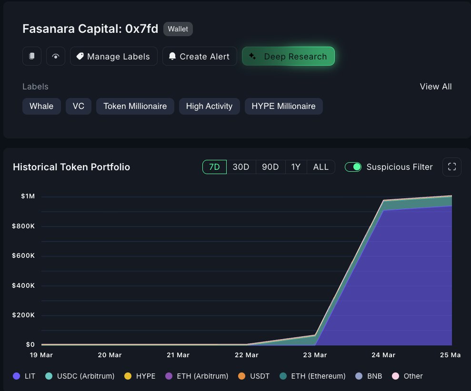Show ALL time range
Screen dimensions: 471x391
(321, 167)
